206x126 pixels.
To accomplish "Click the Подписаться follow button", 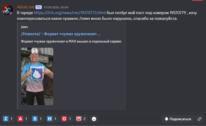I will (x=178, y=119).
